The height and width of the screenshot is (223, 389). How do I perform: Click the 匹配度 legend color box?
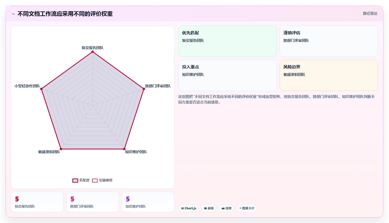pos(75,180)
